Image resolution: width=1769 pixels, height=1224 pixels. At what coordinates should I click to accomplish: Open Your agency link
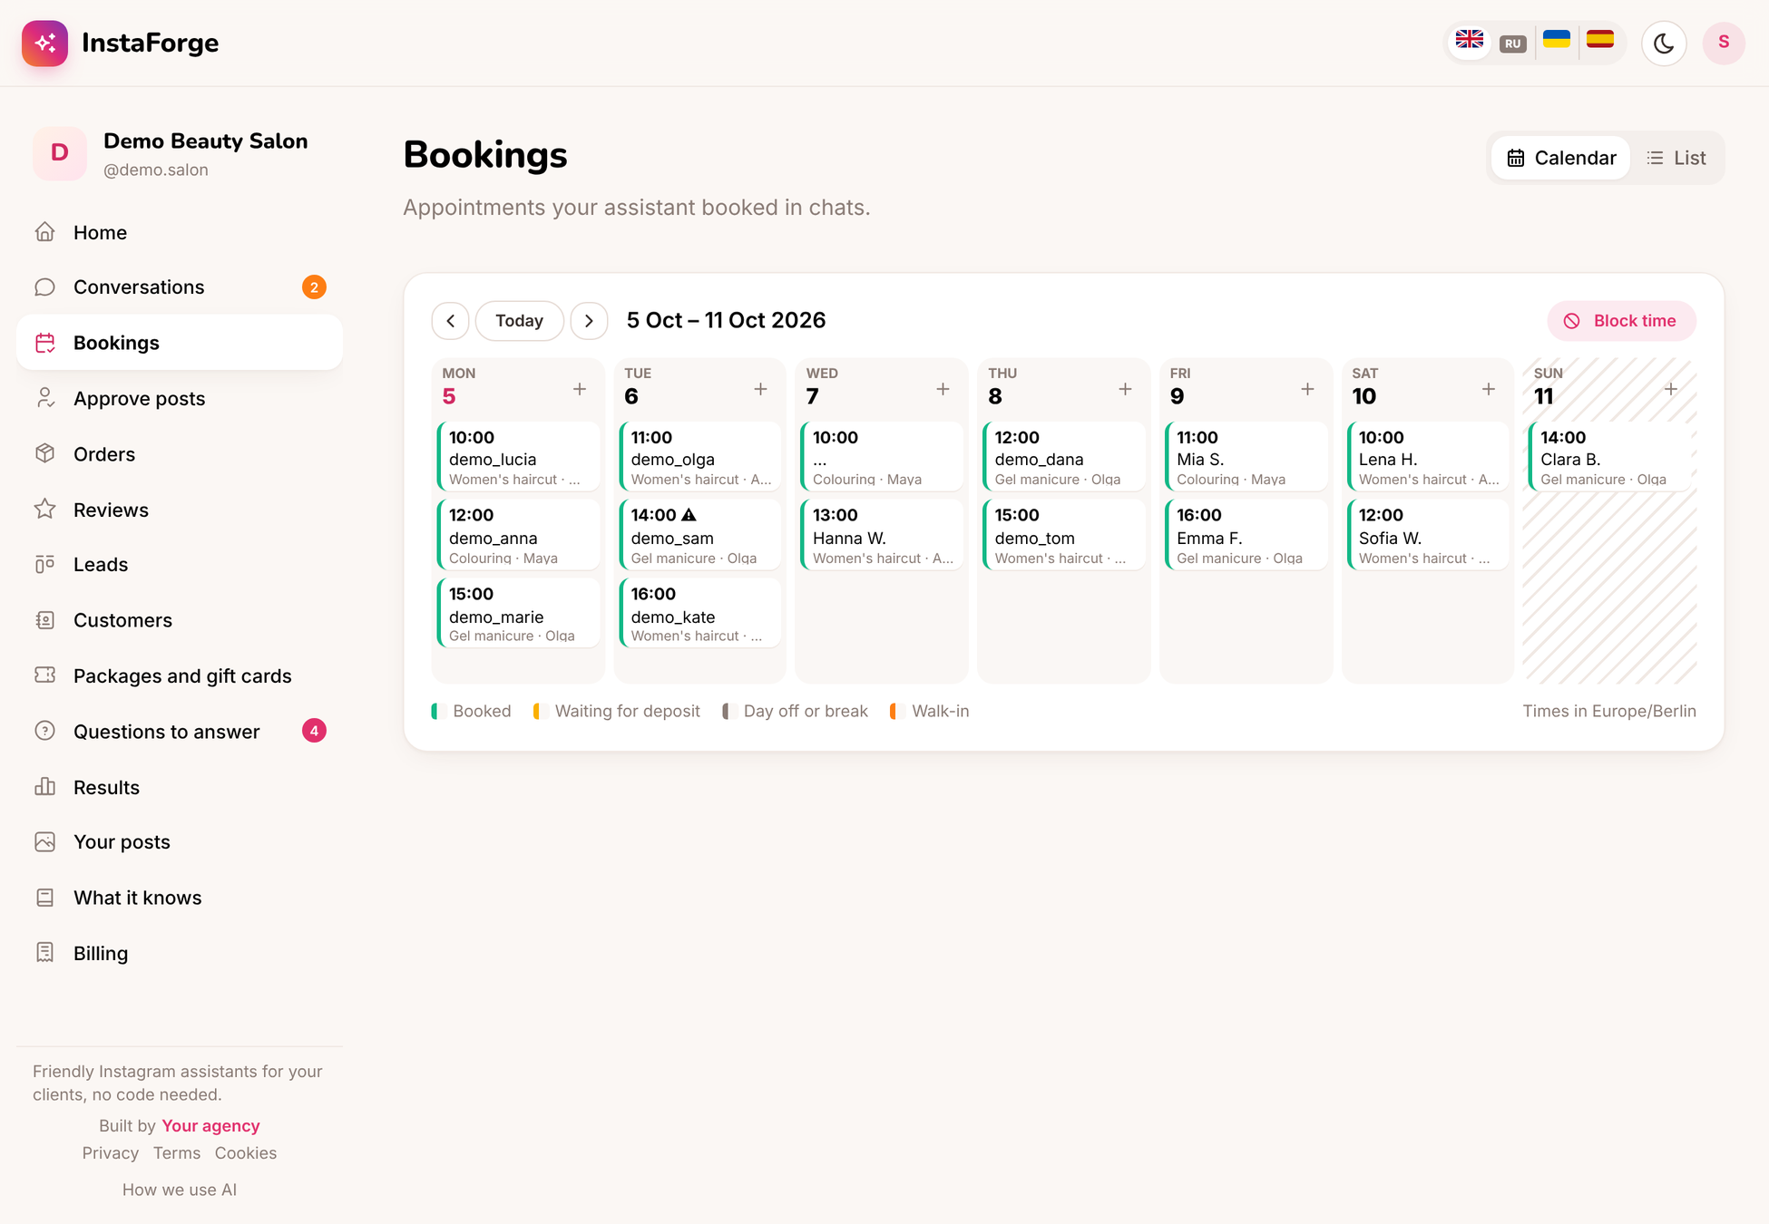[x=210, y=1126]
